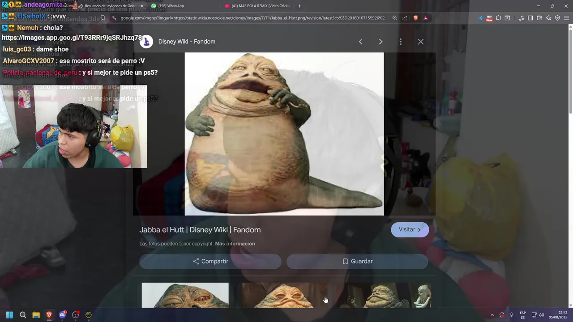Select Resultado de imágenes de Google tab
This screenshot has width=573, height=322.
point(110,6)
